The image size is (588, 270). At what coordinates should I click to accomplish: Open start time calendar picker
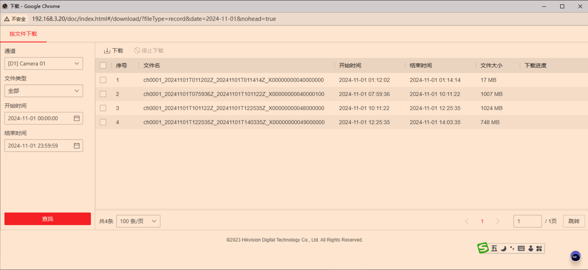pyautogui.click(x=77, y=118)
